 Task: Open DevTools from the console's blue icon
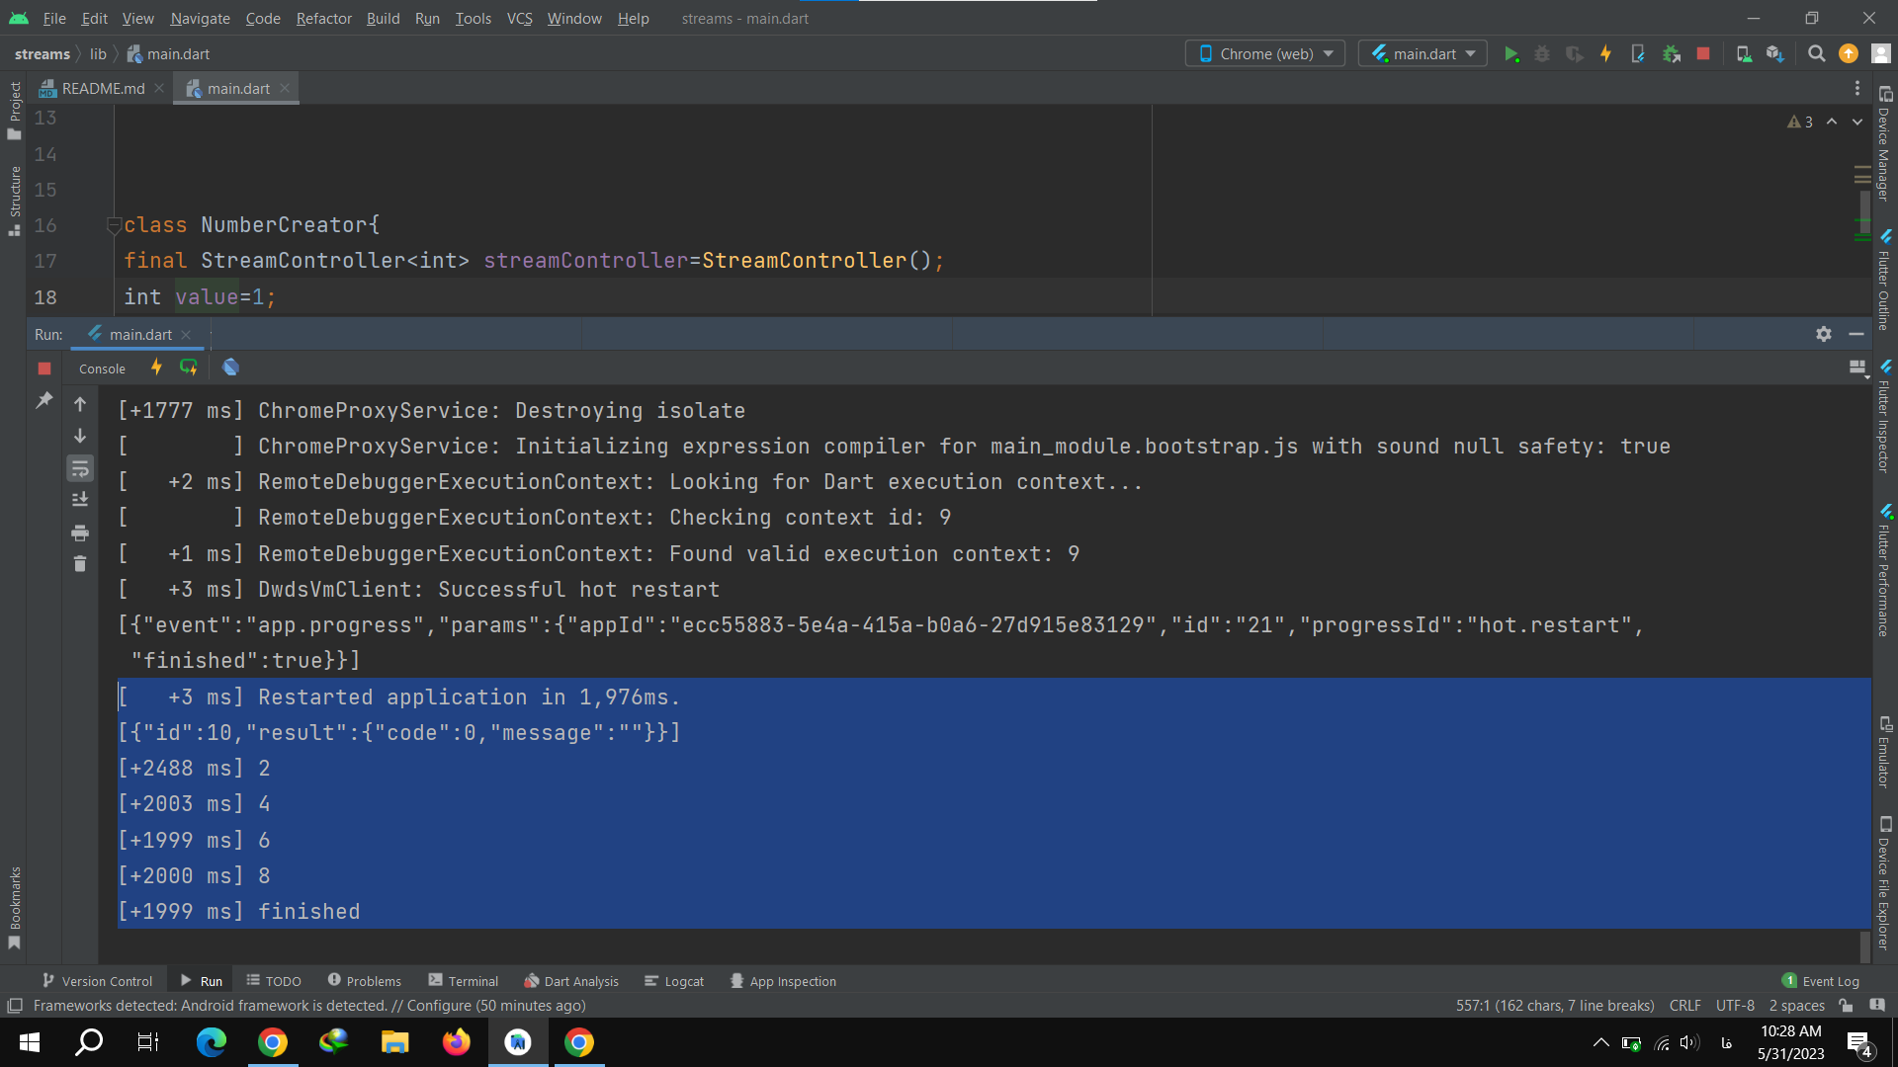tap(230, 368)
